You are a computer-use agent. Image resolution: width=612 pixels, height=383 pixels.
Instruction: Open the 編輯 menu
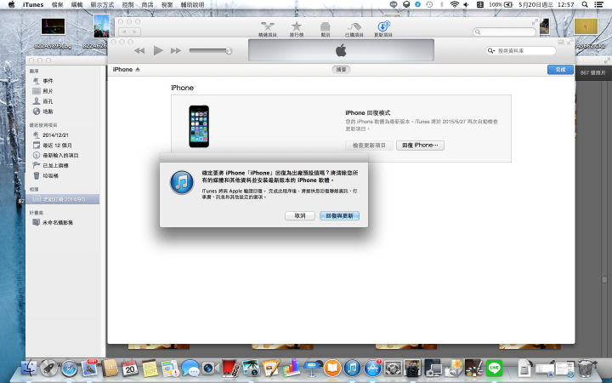[x=76, y=5]
